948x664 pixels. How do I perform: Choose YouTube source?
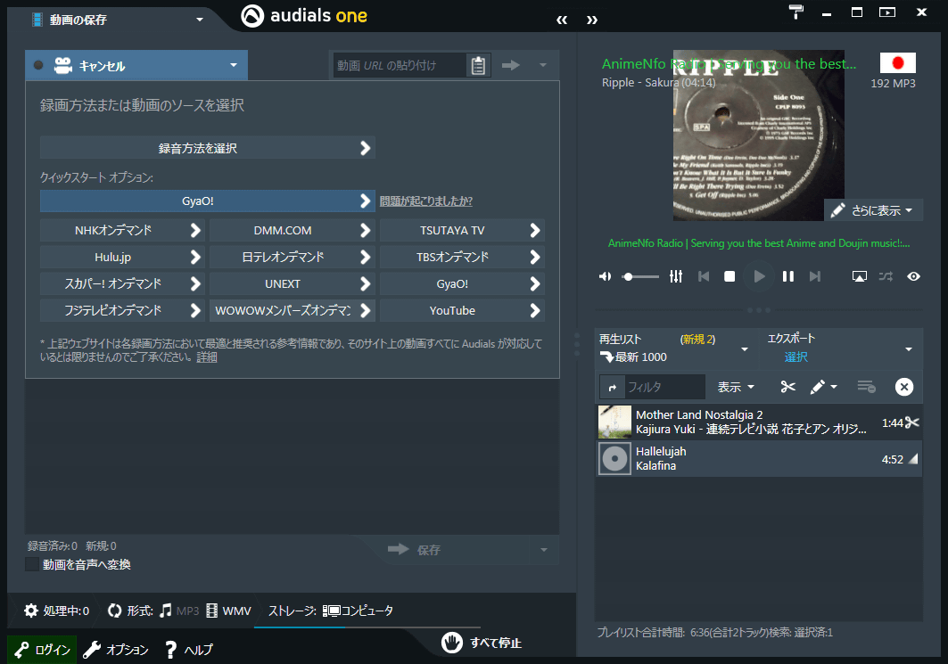(462, 310)
